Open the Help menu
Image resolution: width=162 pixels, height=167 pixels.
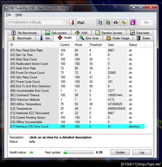19,15
